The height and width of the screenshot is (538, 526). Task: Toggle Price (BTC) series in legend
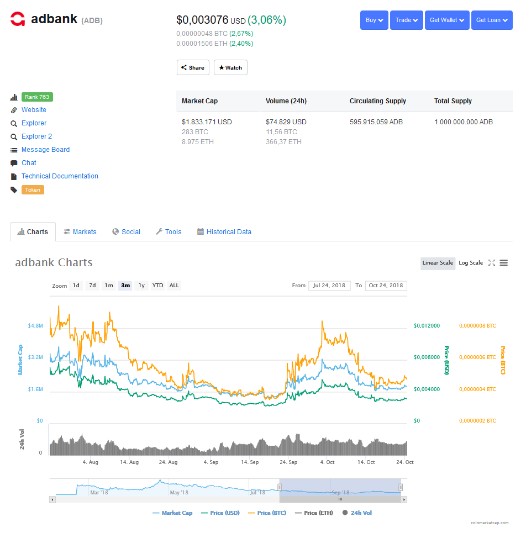[267, 513]
